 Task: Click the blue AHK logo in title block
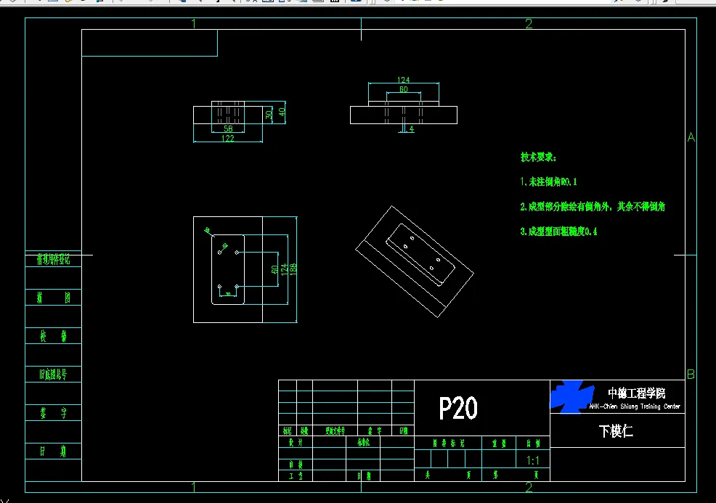tap(572, 396)
